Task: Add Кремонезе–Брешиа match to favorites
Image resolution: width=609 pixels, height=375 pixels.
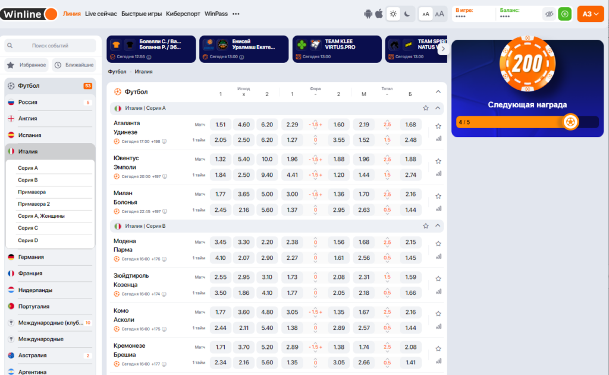Action: 438,349
